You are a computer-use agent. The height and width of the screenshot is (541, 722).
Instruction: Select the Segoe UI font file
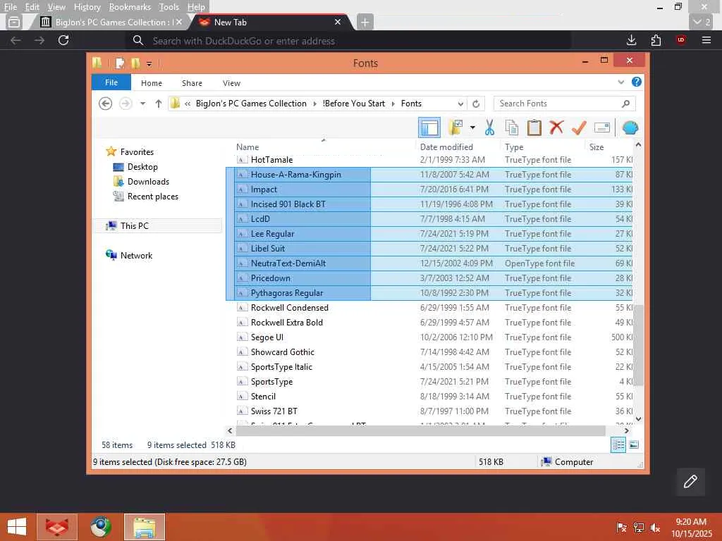tap(267, 337)
